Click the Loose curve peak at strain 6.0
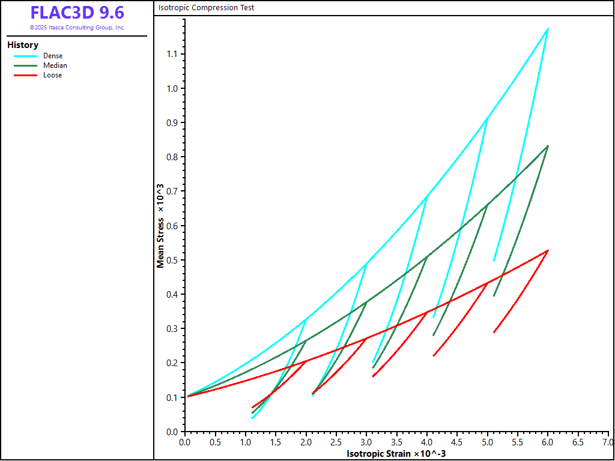 [548, 250]
